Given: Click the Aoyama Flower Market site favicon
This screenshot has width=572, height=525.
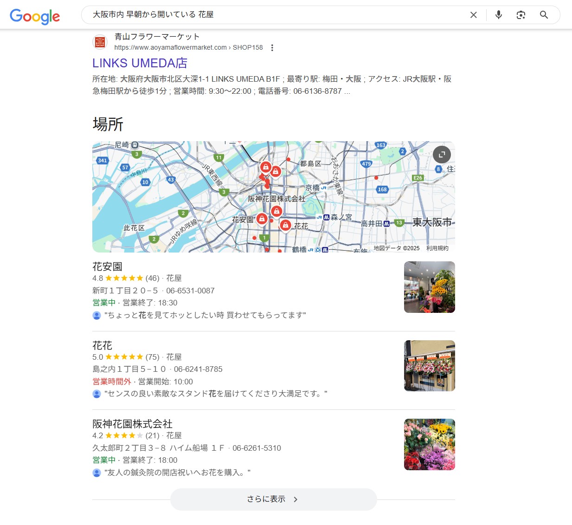Looking at the screenshot, I should click(100, 42).
